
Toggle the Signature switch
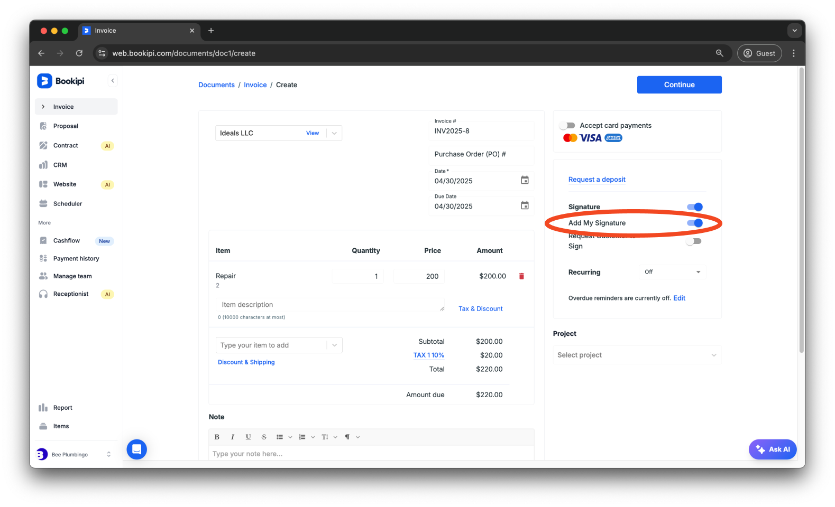click(695, 207)
